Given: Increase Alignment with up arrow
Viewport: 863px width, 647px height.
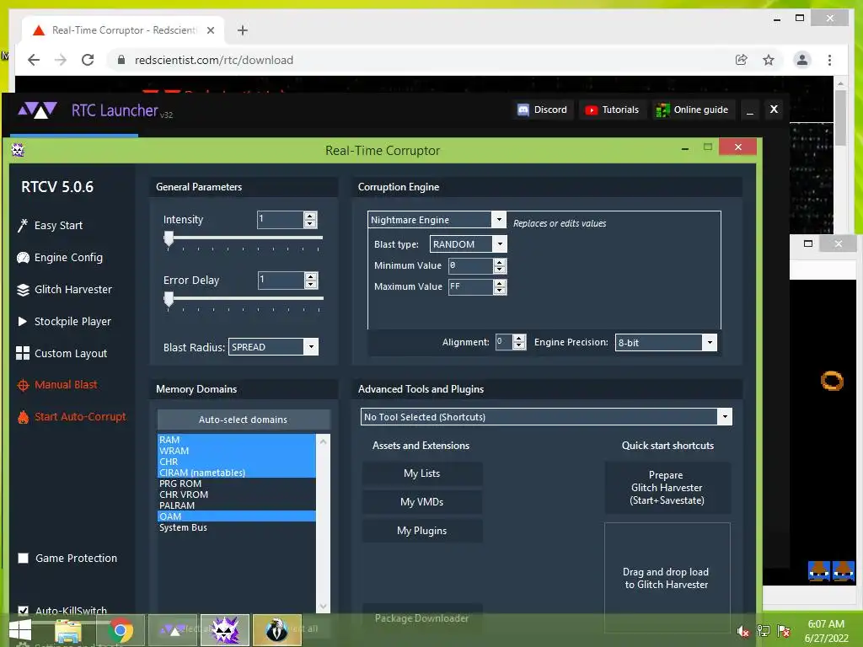Looking at the screenshot, I should coord(519,338).
